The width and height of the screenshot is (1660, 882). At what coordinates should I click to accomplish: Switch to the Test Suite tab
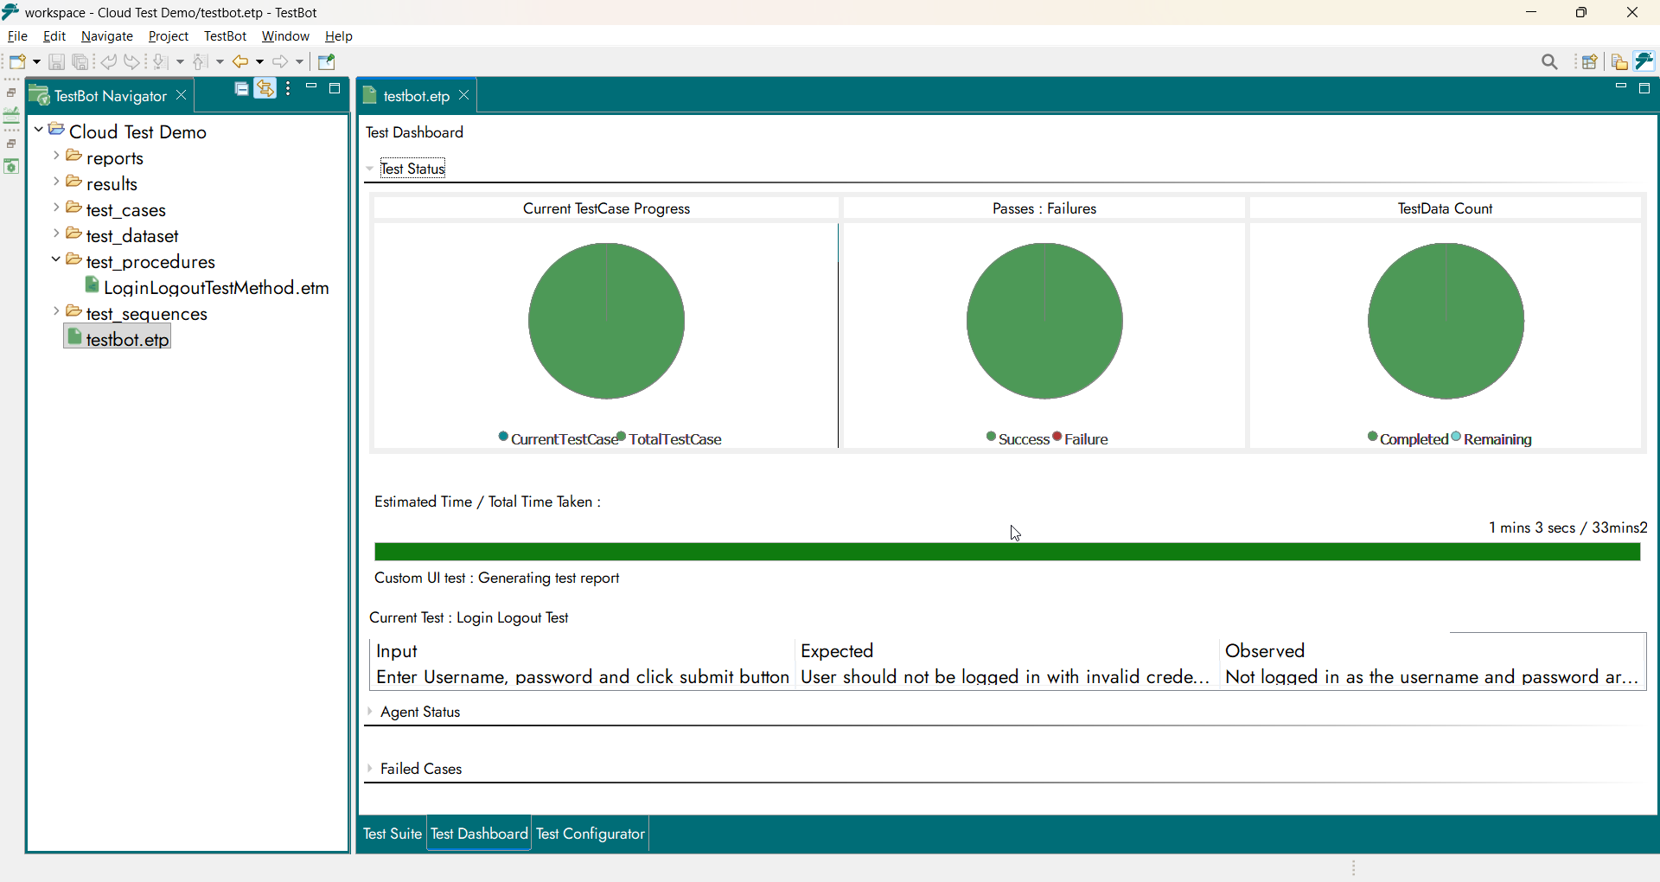click(392, 834)
